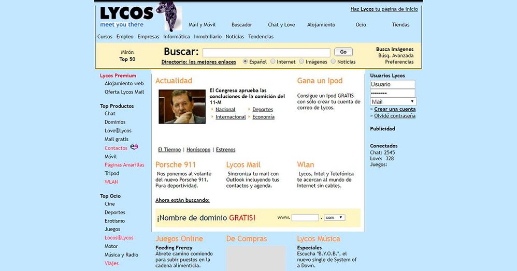This screenshot has height=271, width=517.
Task: Open Love@Lycos sidebar link
Action: [x=118, y=131]
